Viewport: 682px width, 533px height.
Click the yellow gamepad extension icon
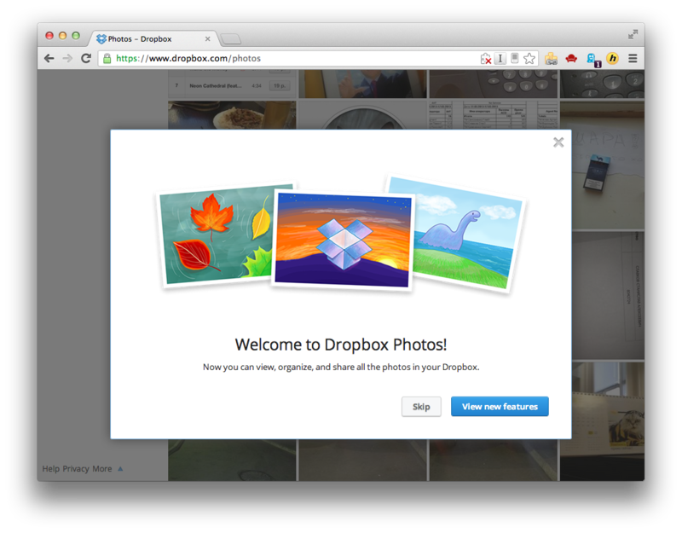(550, 58)
